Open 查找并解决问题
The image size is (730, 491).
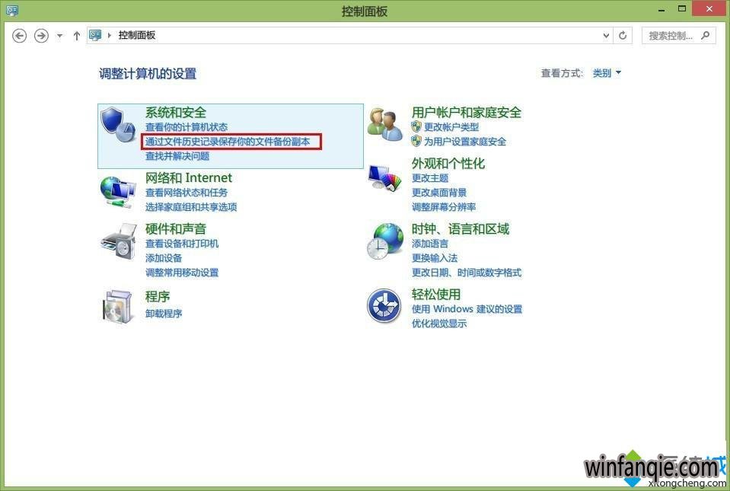(177, 156)
